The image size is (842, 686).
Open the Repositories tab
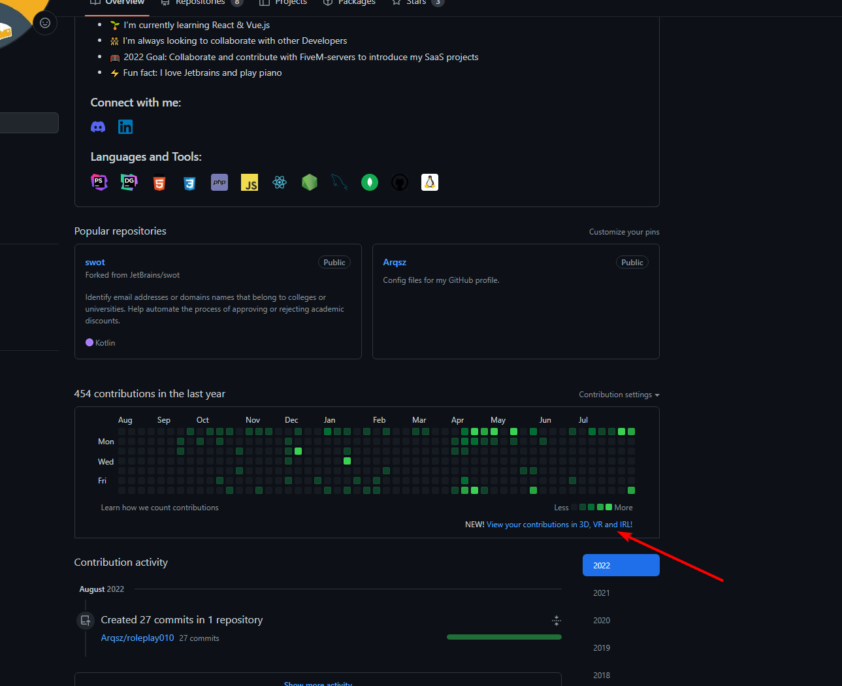pyautogui.click(x=200, y=3)
